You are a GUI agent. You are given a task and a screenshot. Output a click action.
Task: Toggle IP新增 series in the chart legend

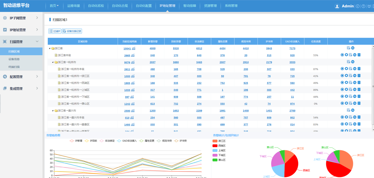point(76,141)
